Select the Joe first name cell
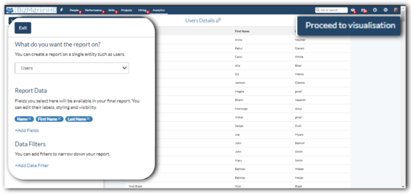The height and width of the screenshot is (195, 411). (x=237, y=135)
